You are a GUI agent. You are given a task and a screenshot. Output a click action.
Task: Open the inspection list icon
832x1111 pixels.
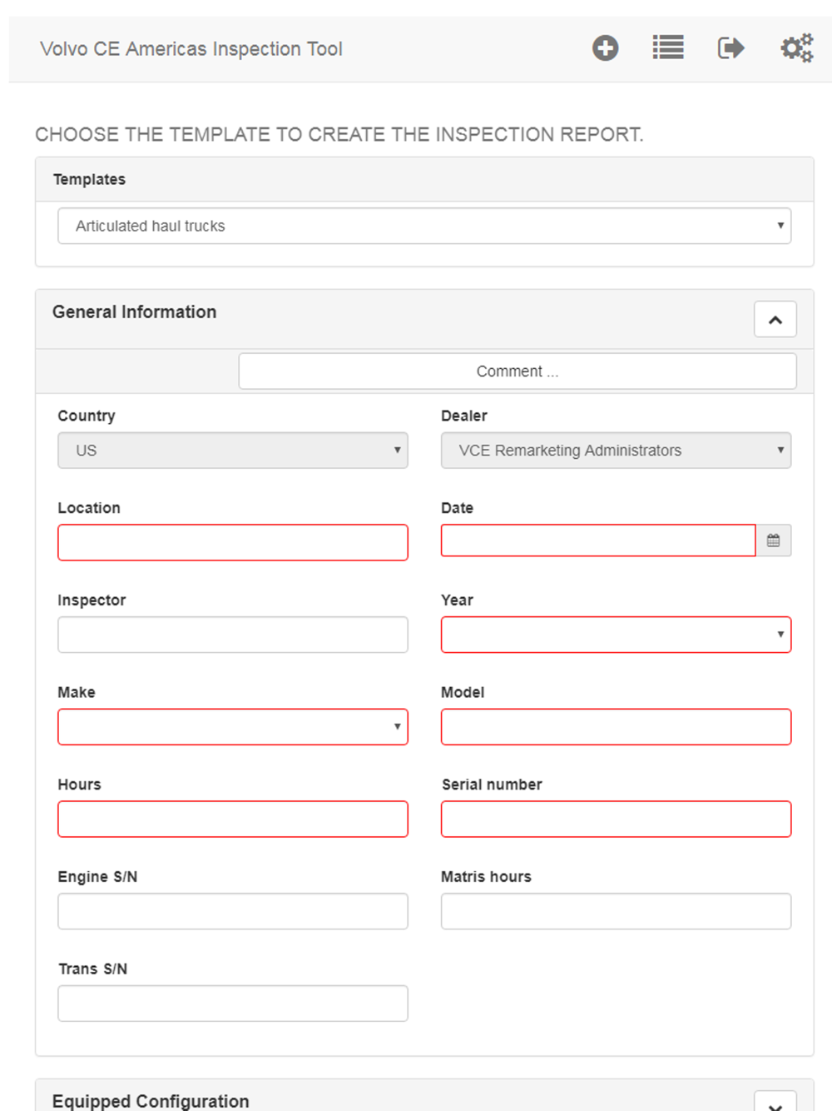click(668, 47)
